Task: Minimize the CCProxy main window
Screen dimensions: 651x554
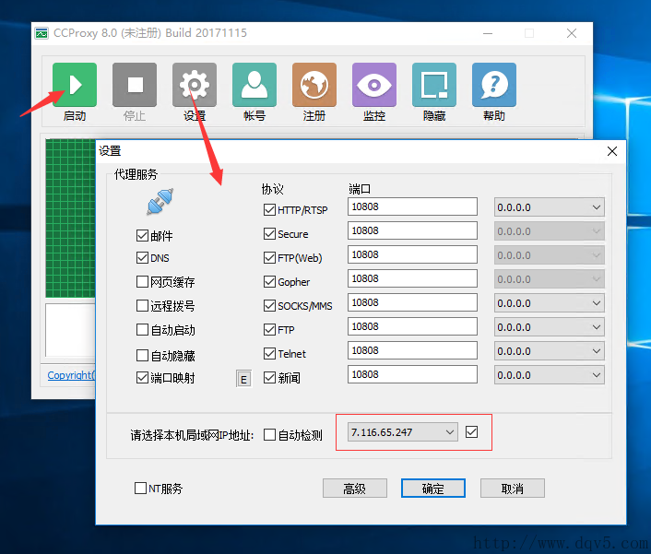Action: (x=488, y=33)
